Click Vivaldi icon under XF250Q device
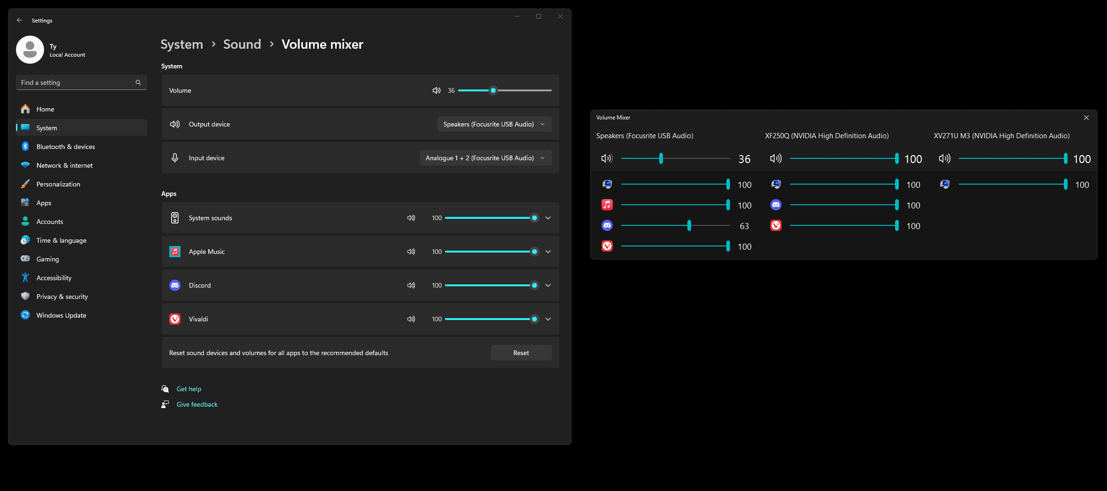The width and height of the screenshot is (1107, 491). (x=776, y=225)
